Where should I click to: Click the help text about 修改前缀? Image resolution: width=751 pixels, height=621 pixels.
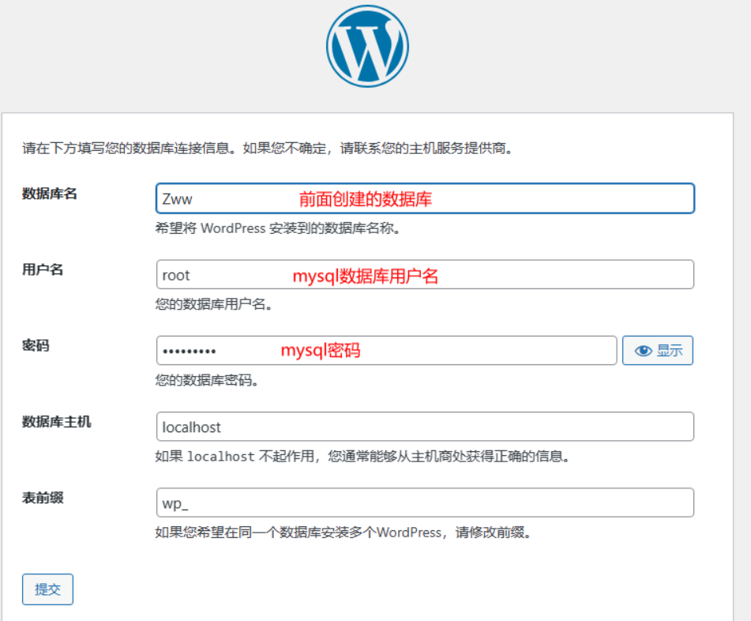pyautogui.click(x=343, y=533)
